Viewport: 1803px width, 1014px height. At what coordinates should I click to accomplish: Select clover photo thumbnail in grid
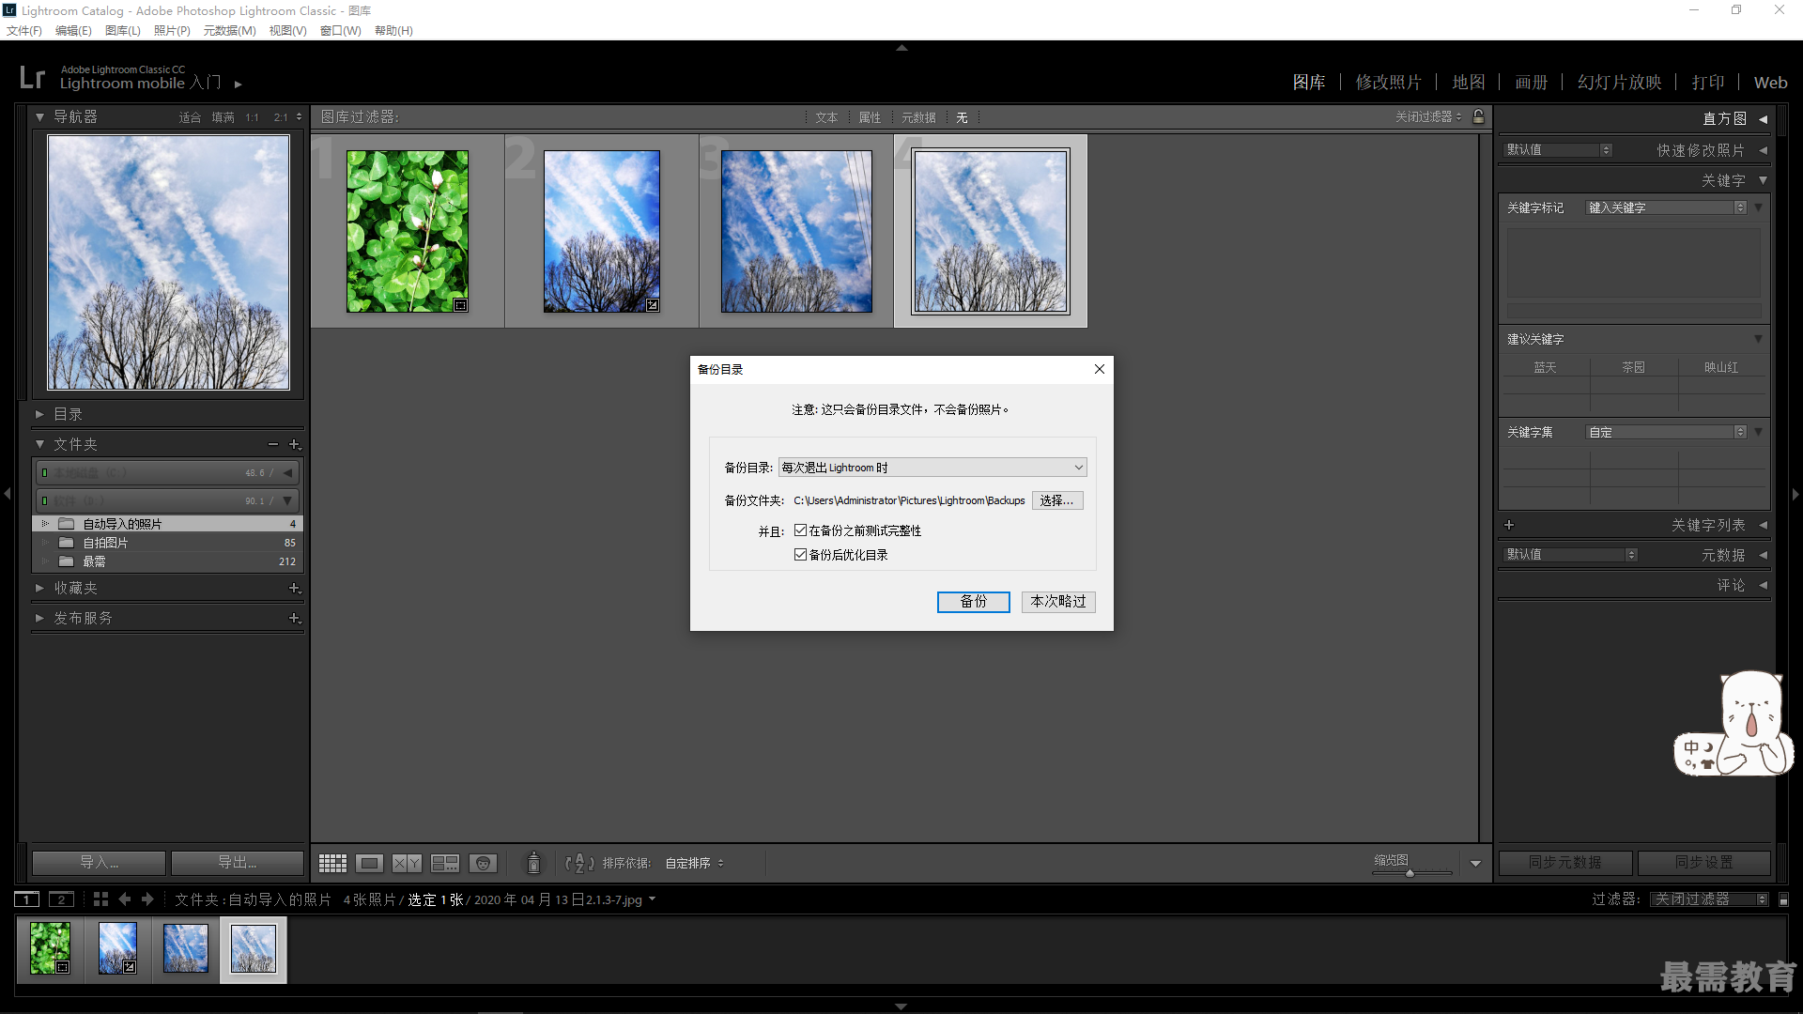(x=408, y=231)
